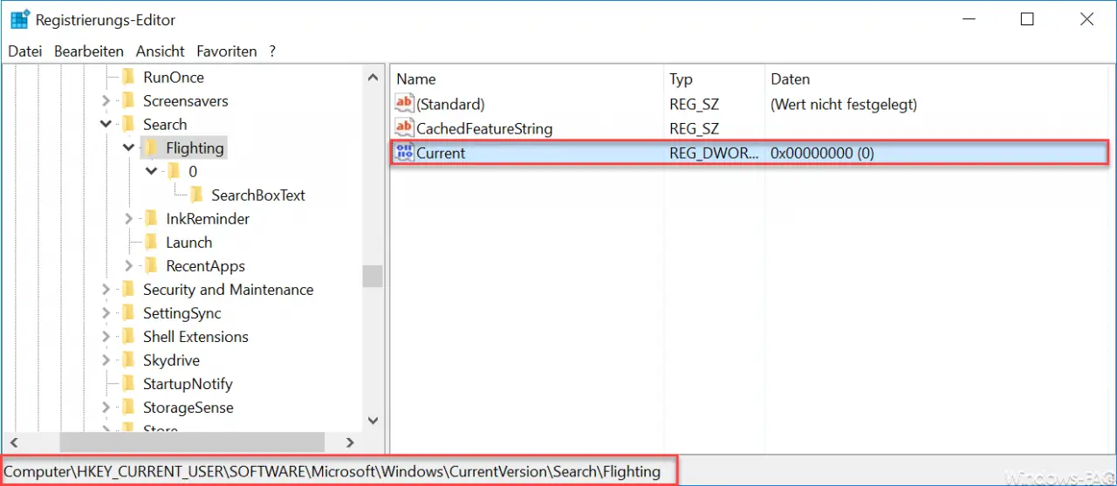Image resolution: width=1117 pixels, height=486 pixels.
Task: Click the StartupNotify folder icon
Action: coord(128,383)
